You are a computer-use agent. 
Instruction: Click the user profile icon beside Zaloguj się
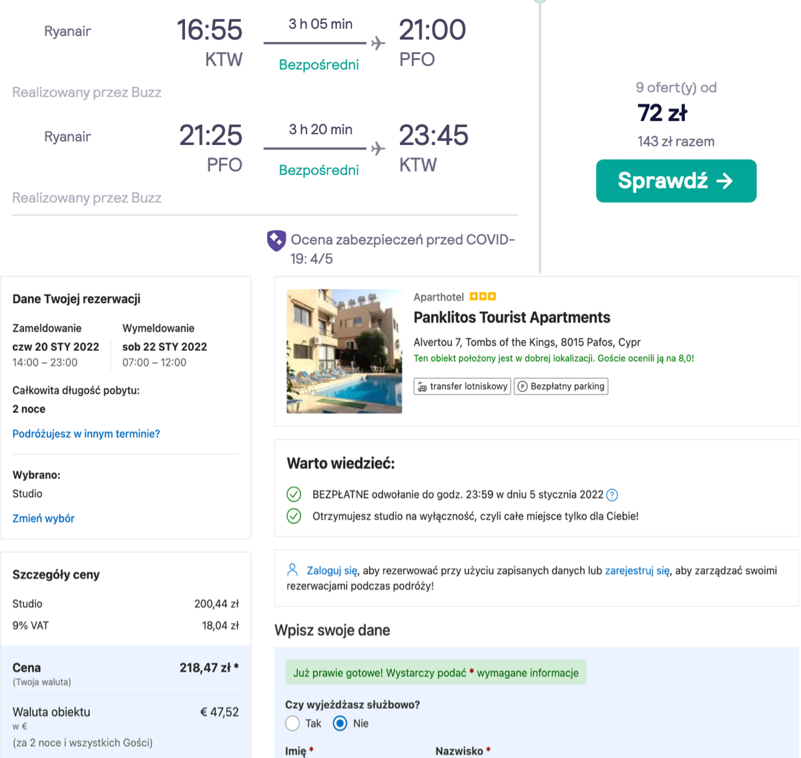pyautogui.click(x=292, y=570)
